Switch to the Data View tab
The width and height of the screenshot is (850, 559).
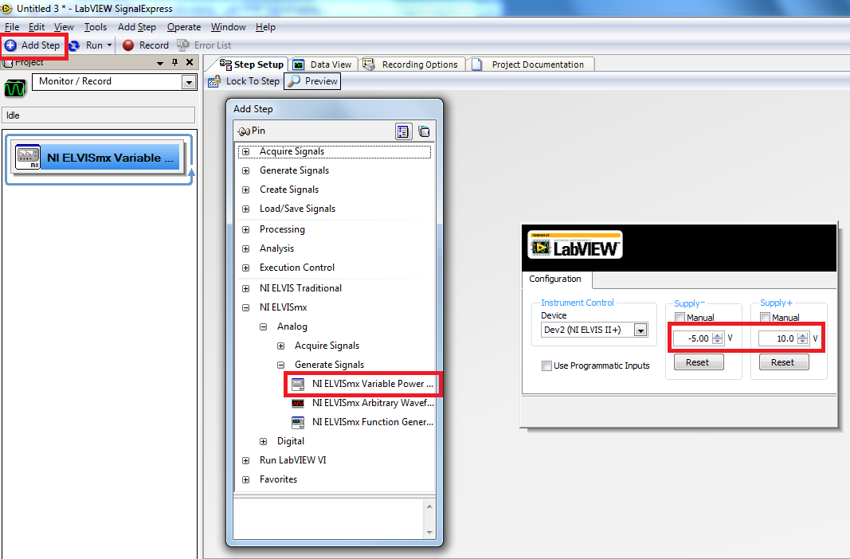point(323,64)
